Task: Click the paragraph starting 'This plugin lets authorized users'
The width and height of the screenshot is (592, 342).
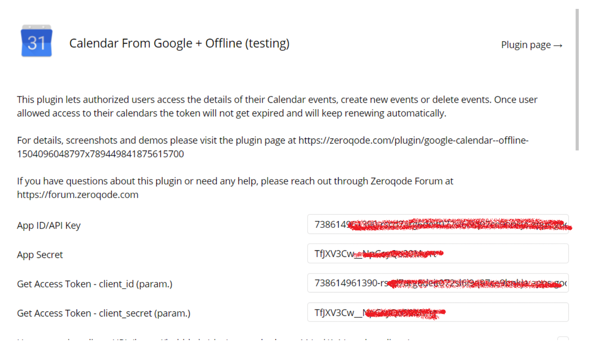Action: tap(277, 106)
